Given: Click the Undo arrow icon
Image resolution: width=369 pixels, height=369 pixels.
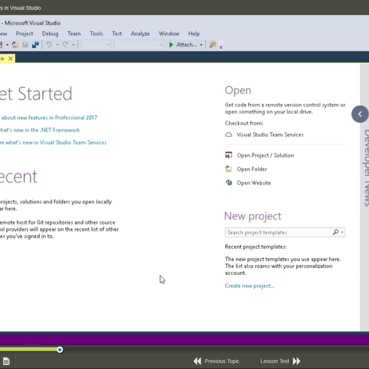Looking at the screenshot, I should (x=49, y=45).
